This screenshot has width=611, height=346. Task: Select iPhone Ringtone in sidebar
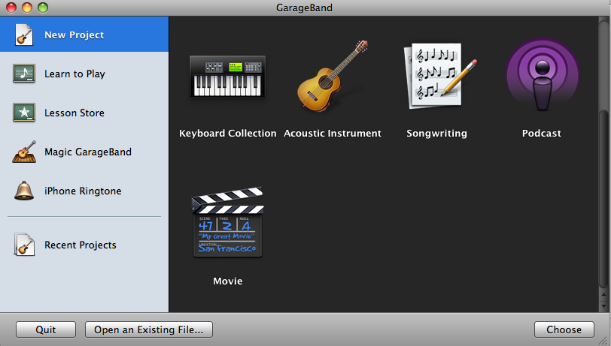tap(84, 191)
